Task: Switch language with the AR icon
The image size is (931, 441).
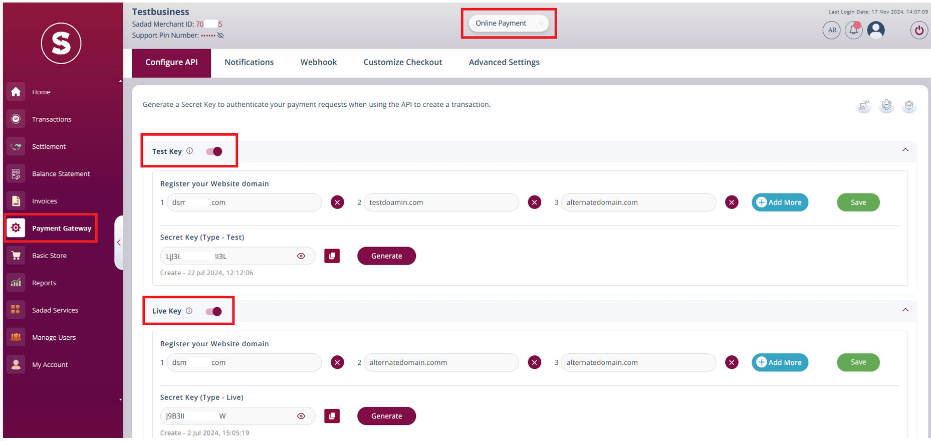Action: 832,31
